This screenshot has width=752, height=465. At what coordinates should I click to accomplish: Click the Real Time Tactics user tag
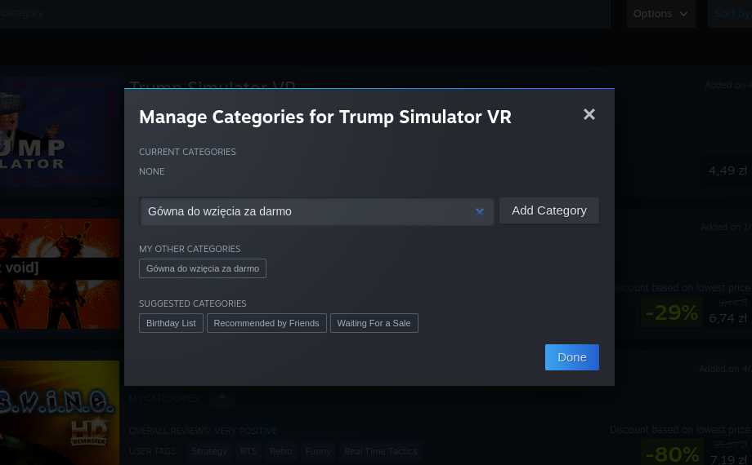(380, 451)
